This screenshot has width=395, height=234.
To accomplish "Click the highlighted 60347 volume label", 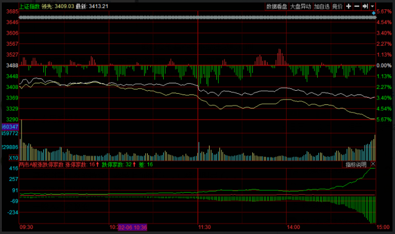I will click(x=10, y=127).
